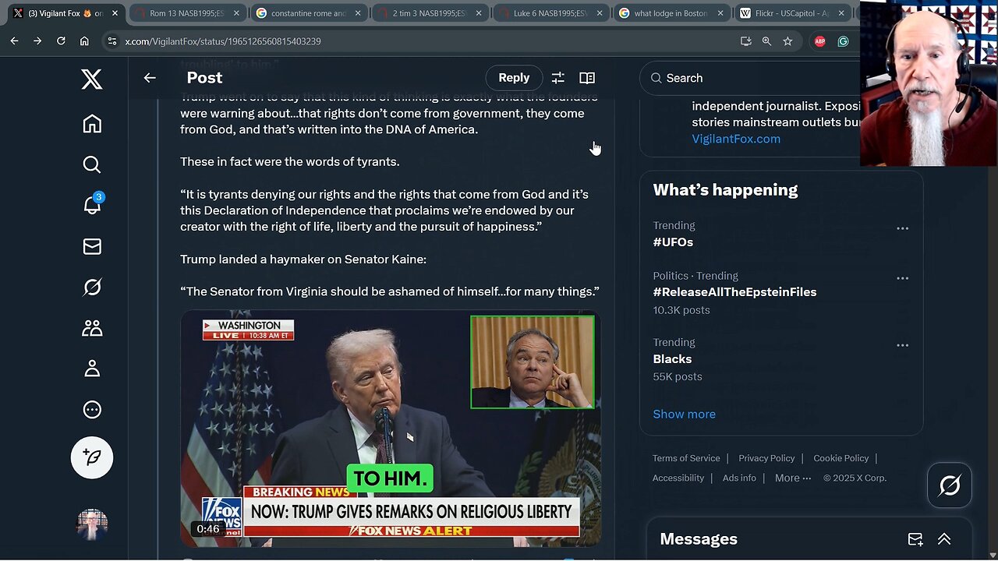Open reply filter settings icon beside Reply

pyautogui.click(x=557, y=78)
